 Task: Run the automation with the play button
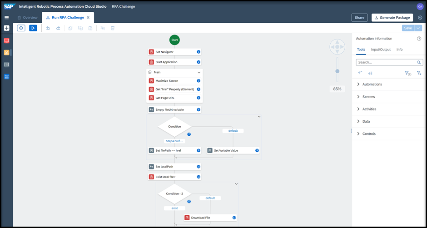coord(33,28)
